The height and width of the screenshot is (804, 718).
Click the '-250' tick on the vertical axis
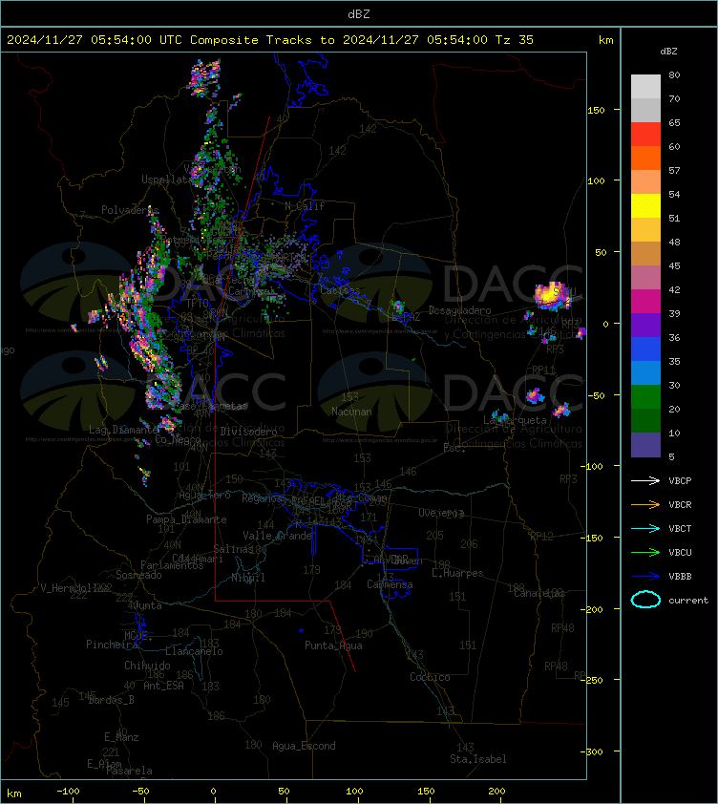[x=594, y=680]
